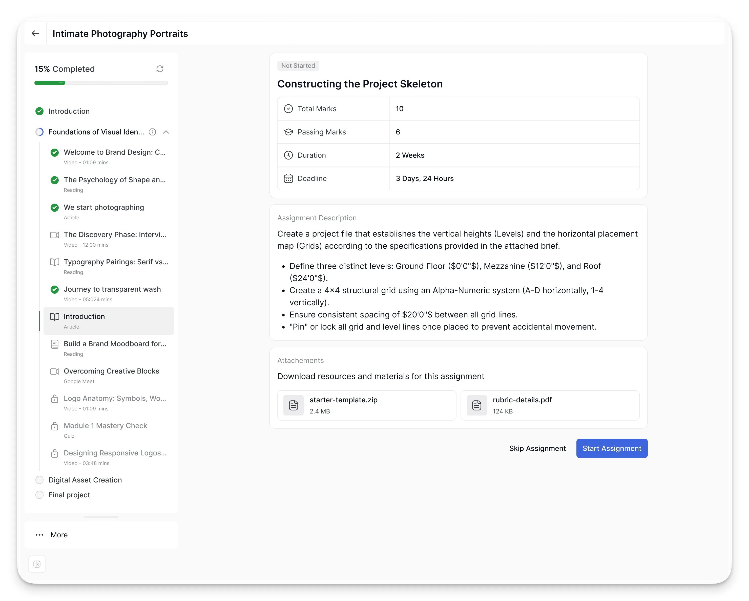This screenshot has width=749, height=601.
Task: Click the rubric-details.pdf file icon
Action: [477, 405]
